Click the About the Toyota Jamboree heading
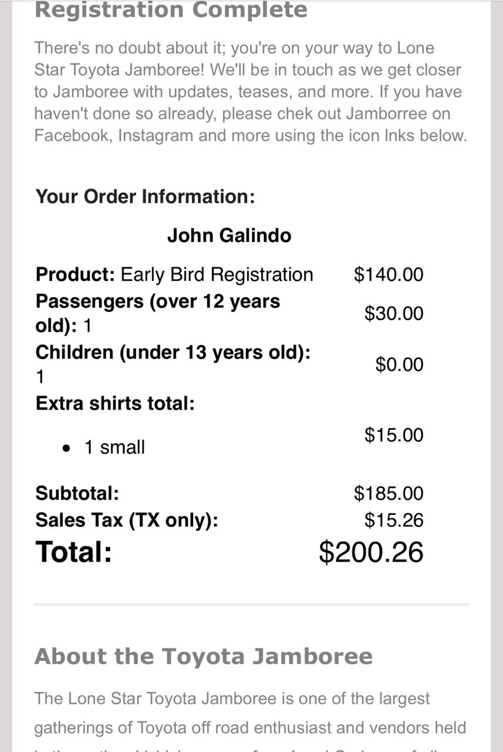Viewport: 503px width, 752px height. [x=204, y=656]
